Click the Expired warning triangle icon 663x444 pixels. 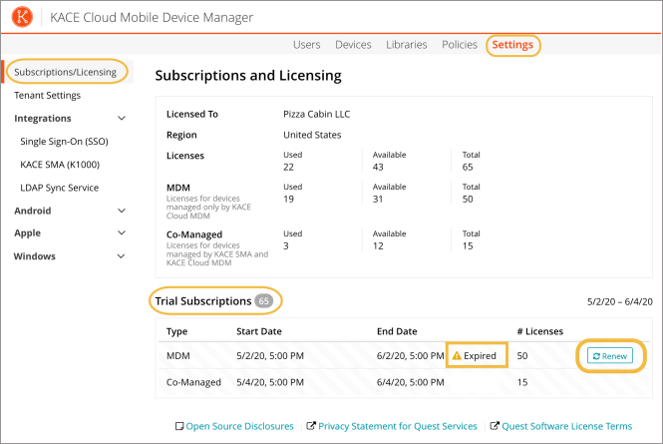pos(457,356)
